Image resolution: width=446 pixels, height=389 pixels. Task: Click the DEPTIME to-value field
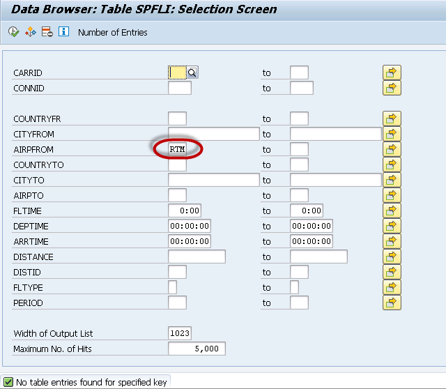[312, 227]
